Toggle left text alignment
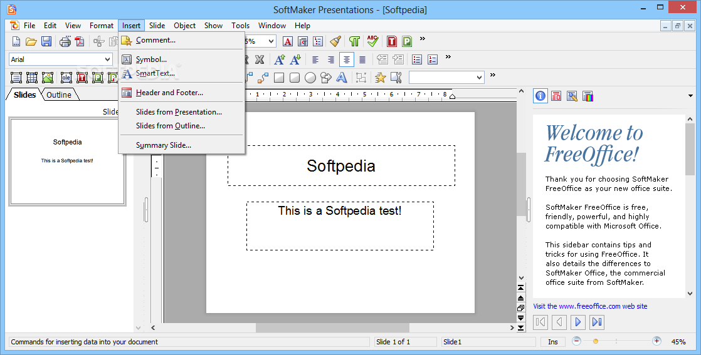Viewport: 701px width, 355px height. pyautogui.click(x=315, y=59)
